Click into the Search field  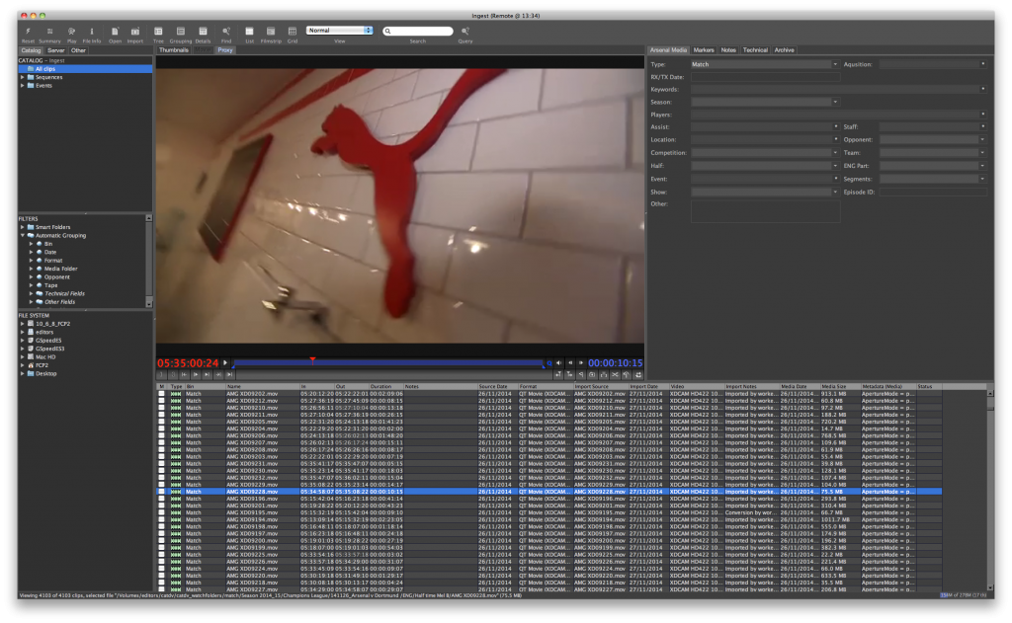420,32
